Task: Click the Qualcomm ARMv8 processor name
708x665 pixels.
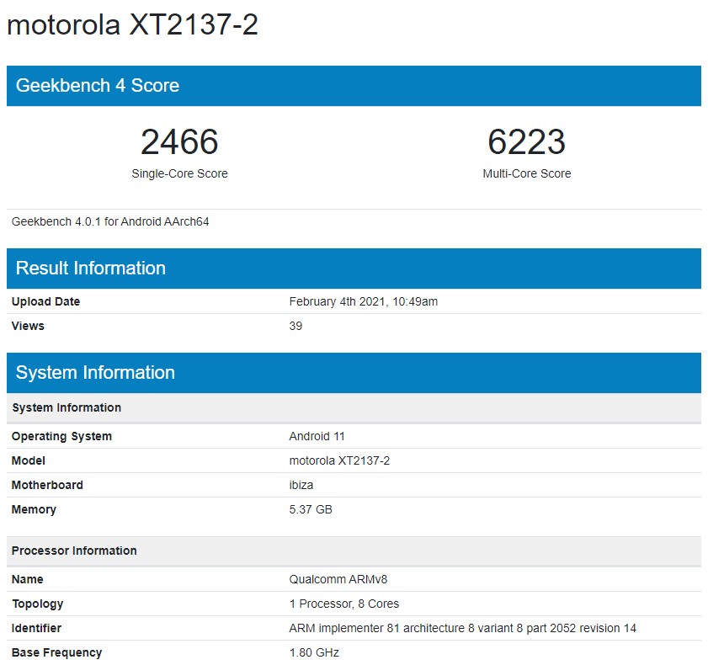Action: tap(338, 579)
